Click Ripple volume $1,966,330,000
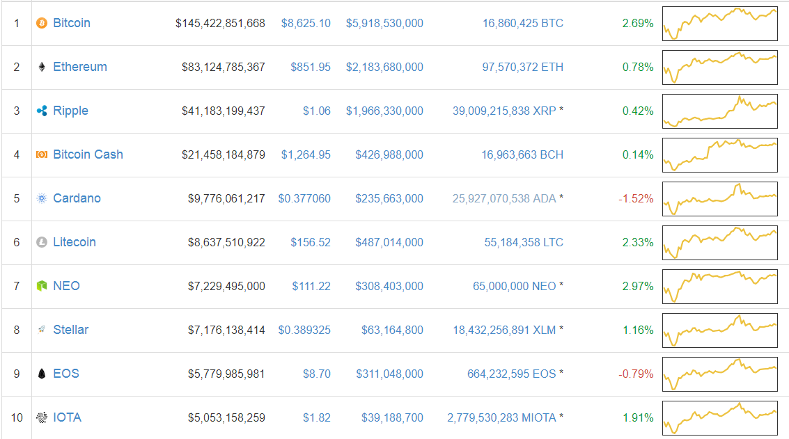This screenshot has height=439, width=789. (x=384, y=111)
